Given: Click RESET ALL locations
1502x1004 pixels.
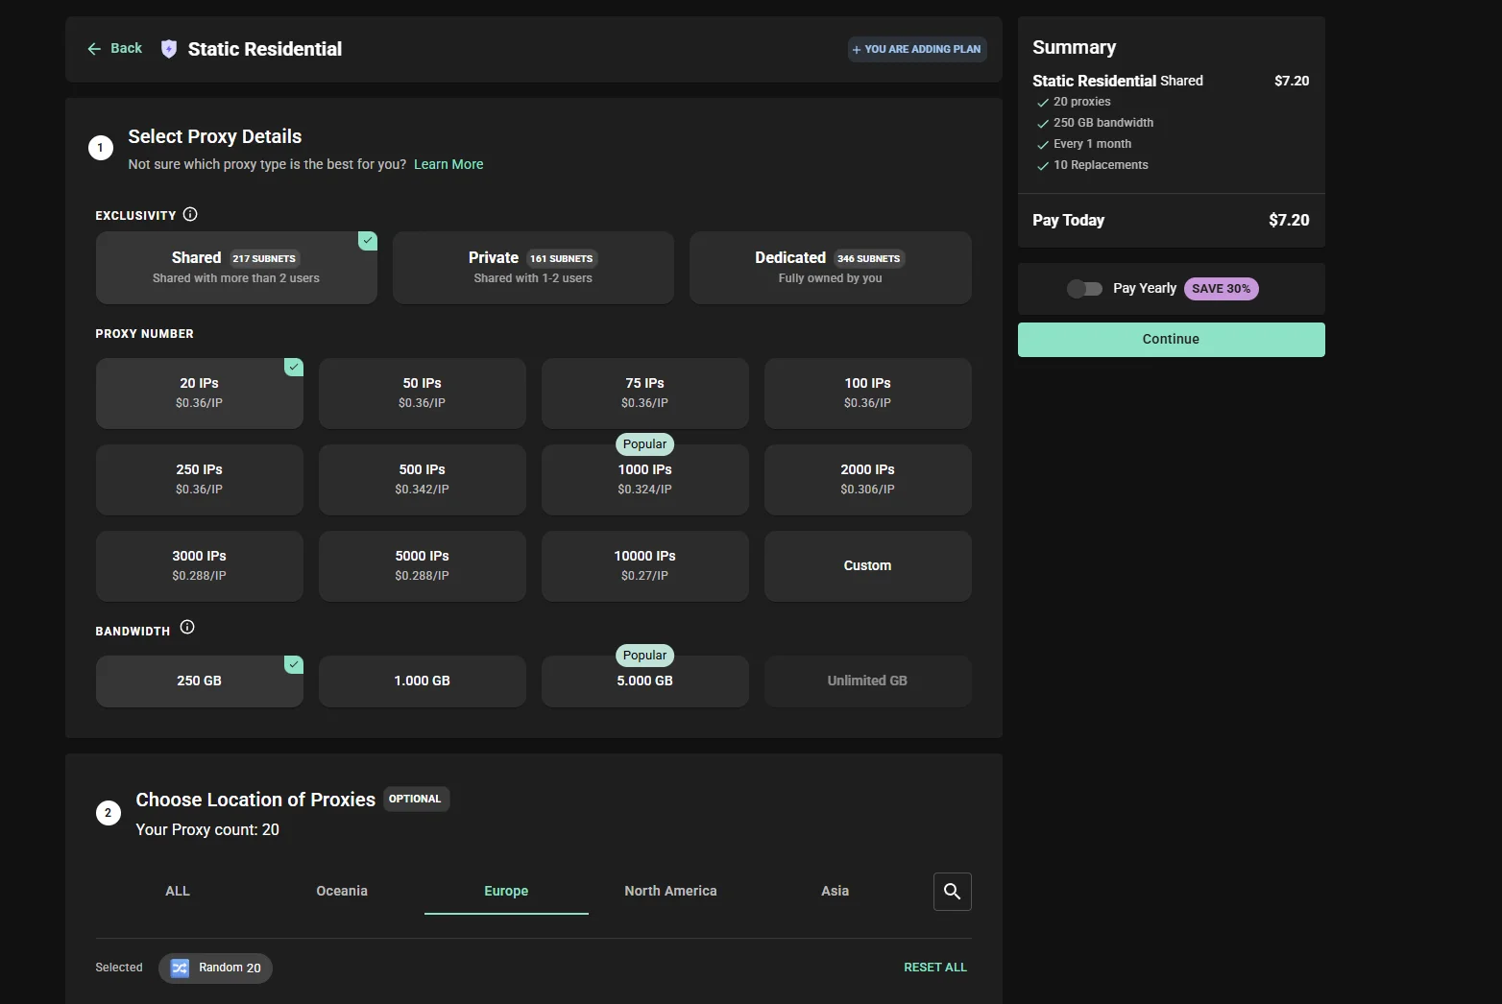Looking at the screenshot, I should 934,968.
